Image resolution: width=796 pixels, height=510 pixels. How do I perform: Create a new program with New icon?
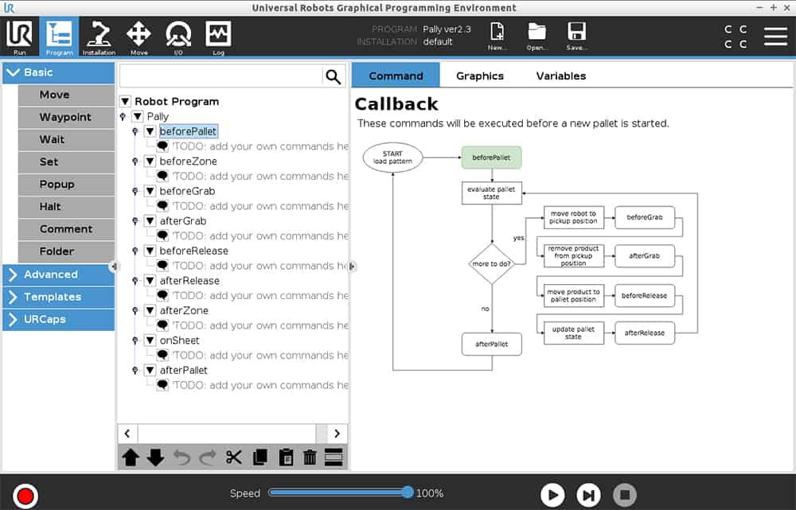[497, 36]
